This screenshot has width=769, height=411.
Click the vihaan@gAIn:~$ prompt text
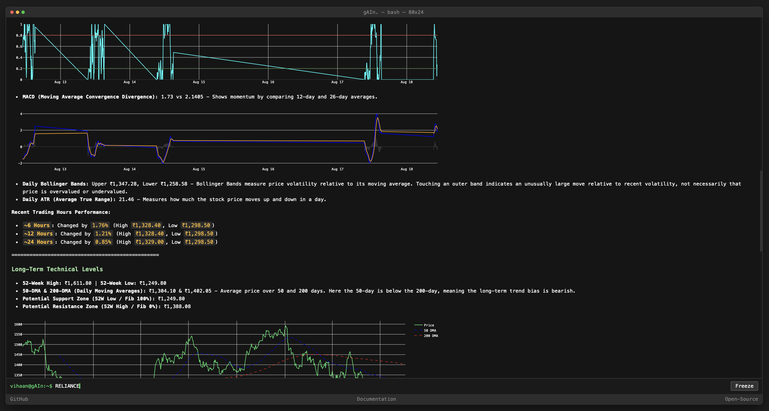[x=31, y=386]
